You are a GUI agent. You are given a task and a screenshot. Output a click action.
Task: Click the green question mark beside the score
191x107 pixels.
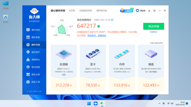point(98,26)
